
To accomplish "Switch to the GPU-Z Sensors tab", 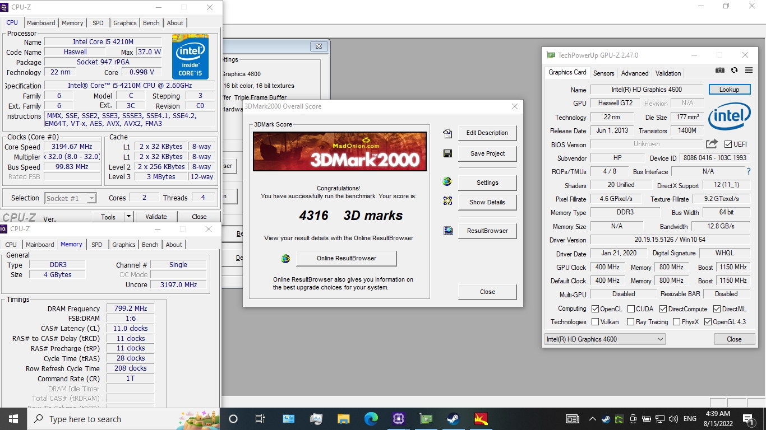I will point(603,73).
